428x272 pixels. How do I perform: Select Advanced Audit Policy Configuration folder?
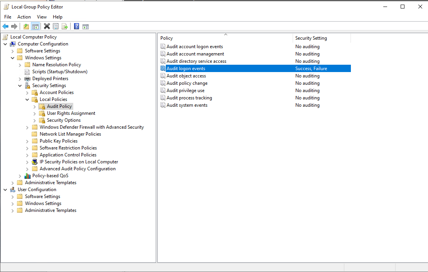click(x=78, y=169)
